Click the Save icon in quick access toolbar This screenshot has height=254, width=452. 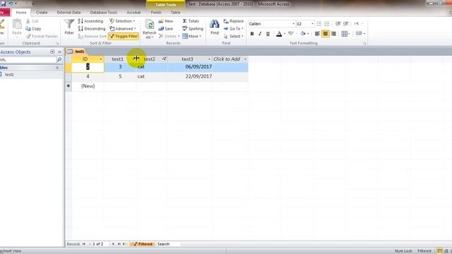coord(3,4)
